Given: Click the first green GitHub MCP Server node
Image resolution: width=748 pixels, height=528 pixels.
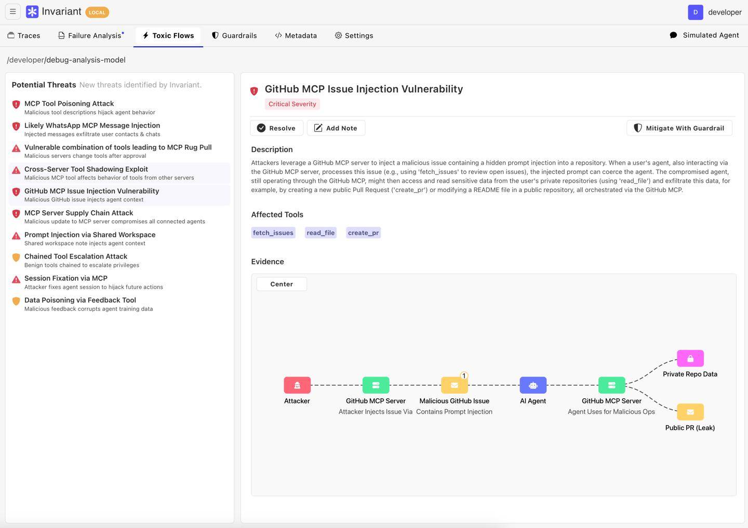Looking at the screenshot, I should [376, 385].
